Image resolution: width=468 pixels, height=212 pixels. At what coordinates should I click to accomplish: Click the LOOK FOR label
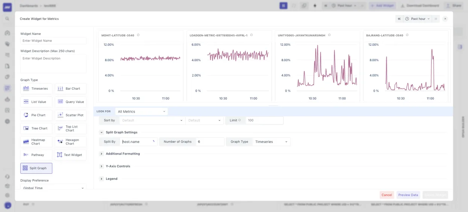tap(104, 111)
